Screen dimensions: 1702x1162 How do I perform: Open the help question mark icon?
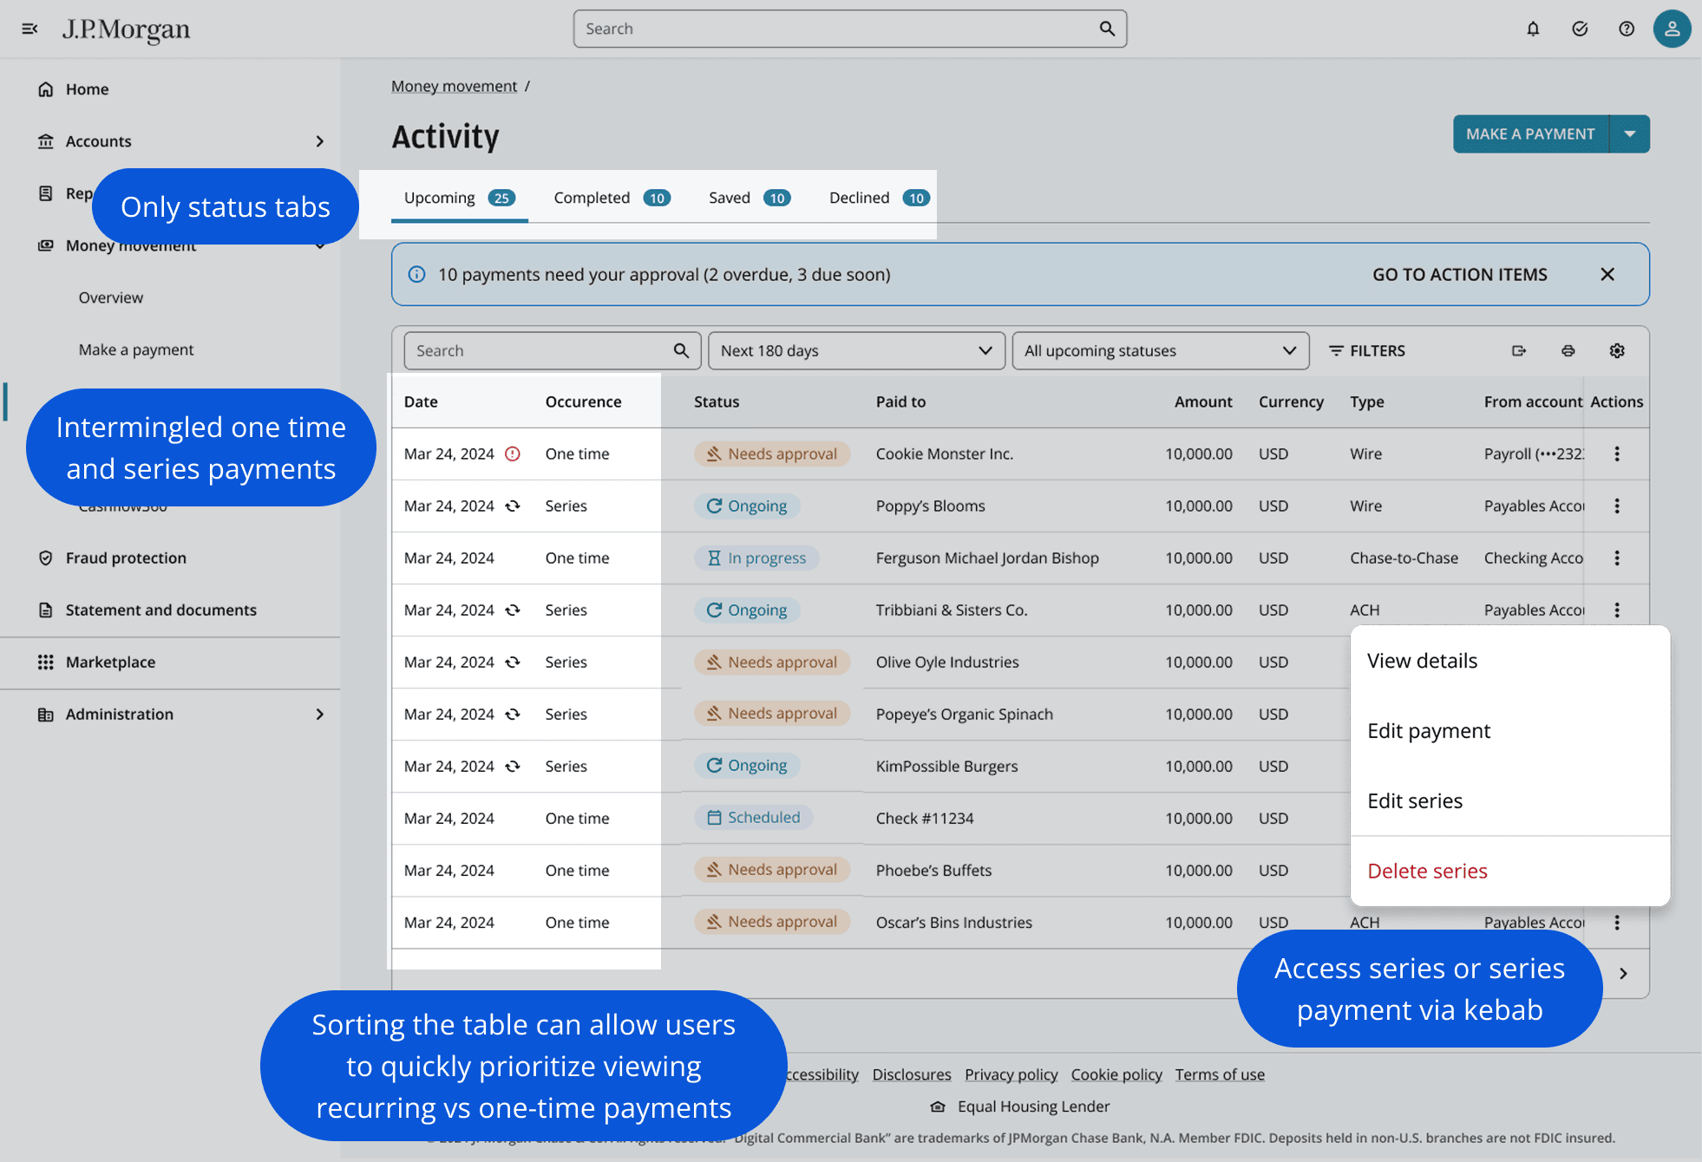click(x=1627, y=29)
